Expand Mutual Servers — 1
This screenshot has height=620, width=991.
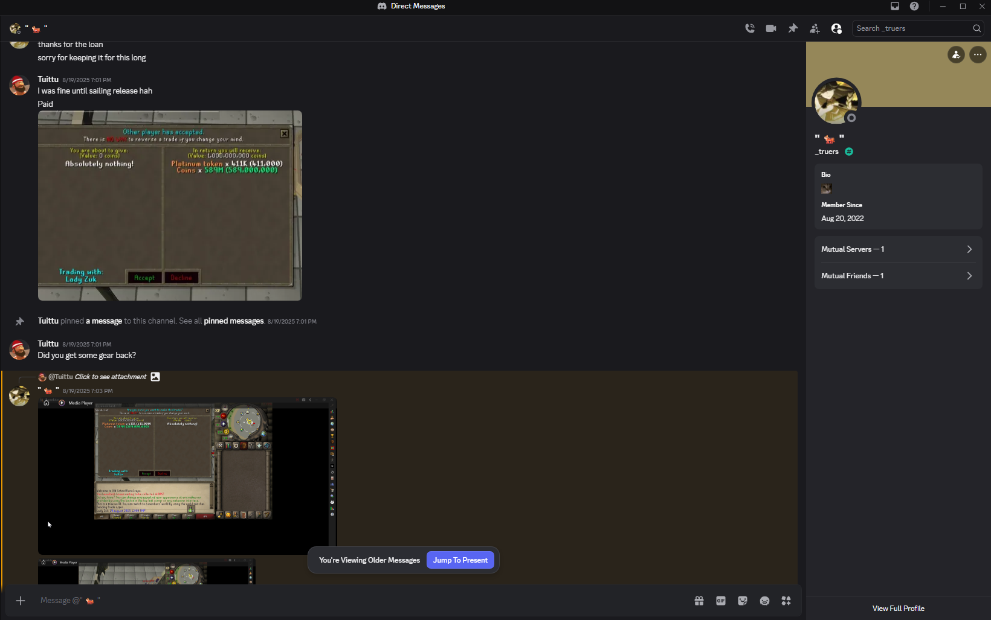pos(898,249)
